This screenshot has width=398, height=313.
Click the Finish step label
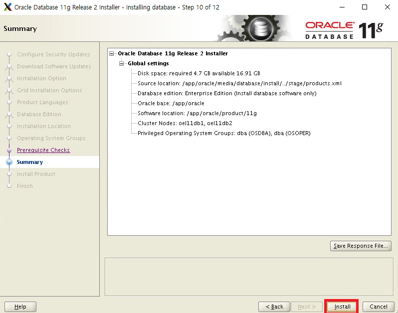coord(25,186)
